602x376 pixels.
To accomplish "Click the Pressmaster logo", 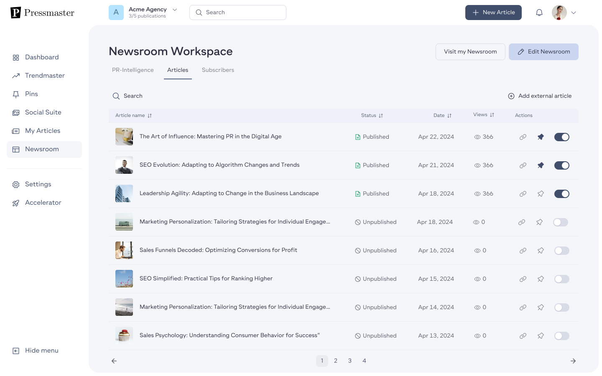I will (x=42, y=13).
